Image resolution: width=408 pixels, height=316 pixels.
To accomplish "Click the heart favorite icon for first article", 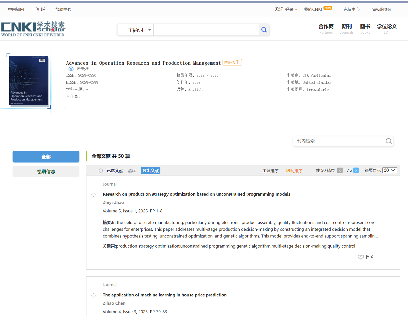I will click(x=361, y=257).
